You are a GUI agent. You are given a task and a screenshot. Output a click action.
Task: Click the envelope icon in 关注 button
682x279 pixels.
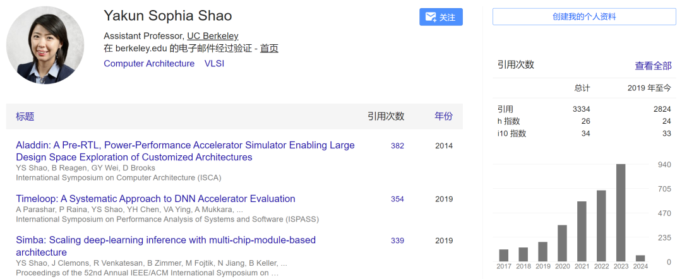pyautogui.click(x=431, y=18)
